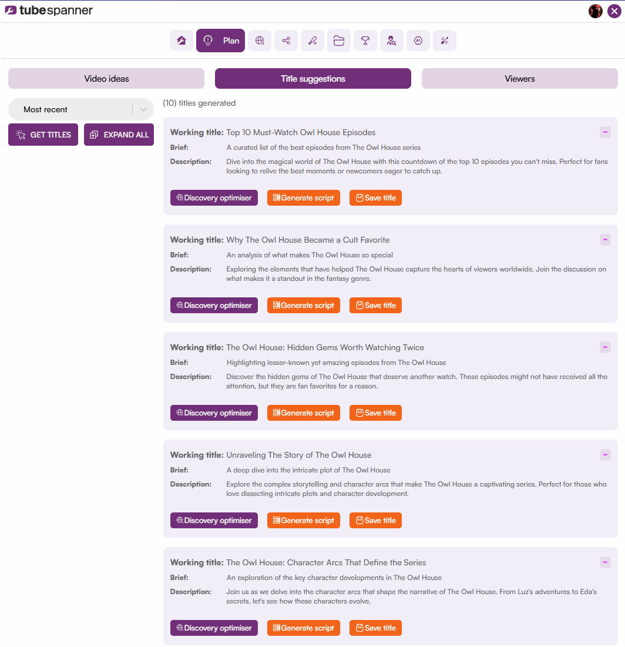Image resolution: width=625 pixels, height=647 pixels.
Task: Generate script for Character Arcs title
Action: point(304,628)
